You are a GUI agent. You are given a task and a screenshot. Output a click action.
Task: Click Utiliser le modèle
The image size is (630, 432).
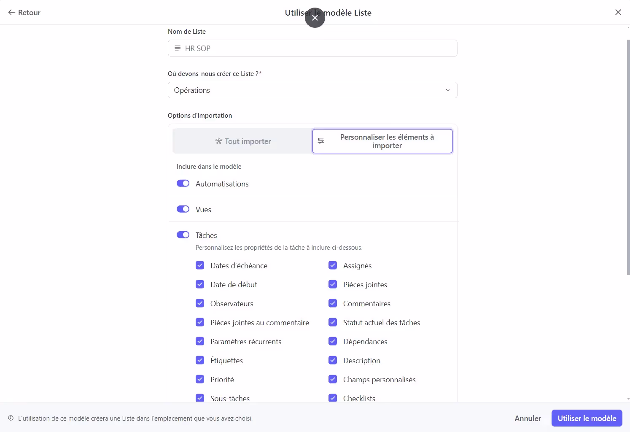[x=587, y=418]
